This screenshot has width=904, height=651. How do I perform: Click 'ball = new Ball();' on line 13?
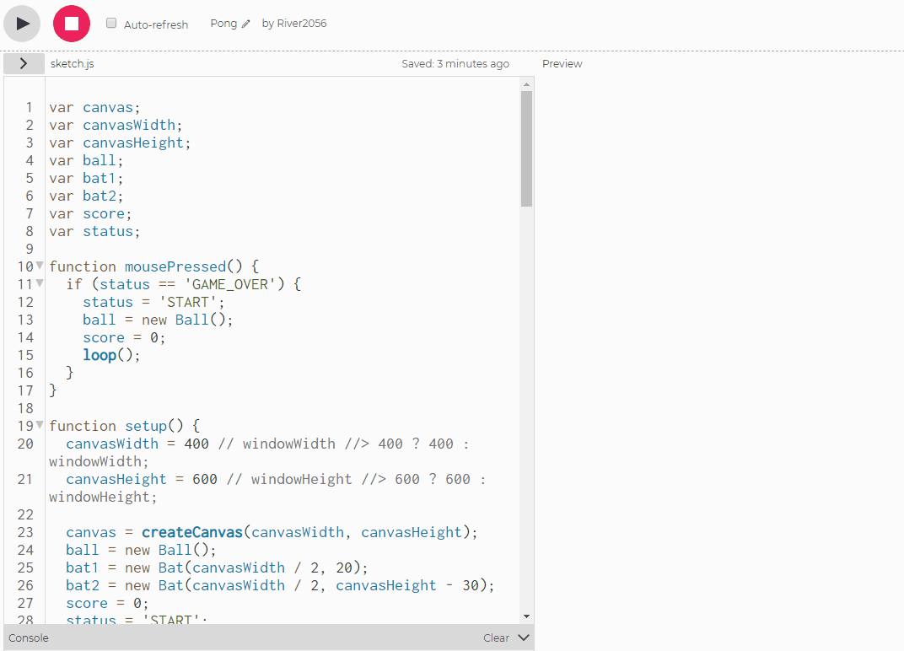coord(158,320)
